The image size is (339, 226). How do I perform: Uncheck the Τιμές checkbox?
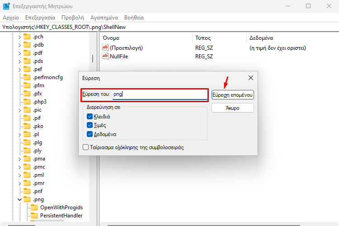[x=89, y=125]
